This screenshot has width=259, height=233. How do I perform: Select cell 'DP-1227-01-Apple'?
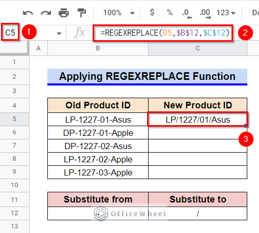point(98,133)
